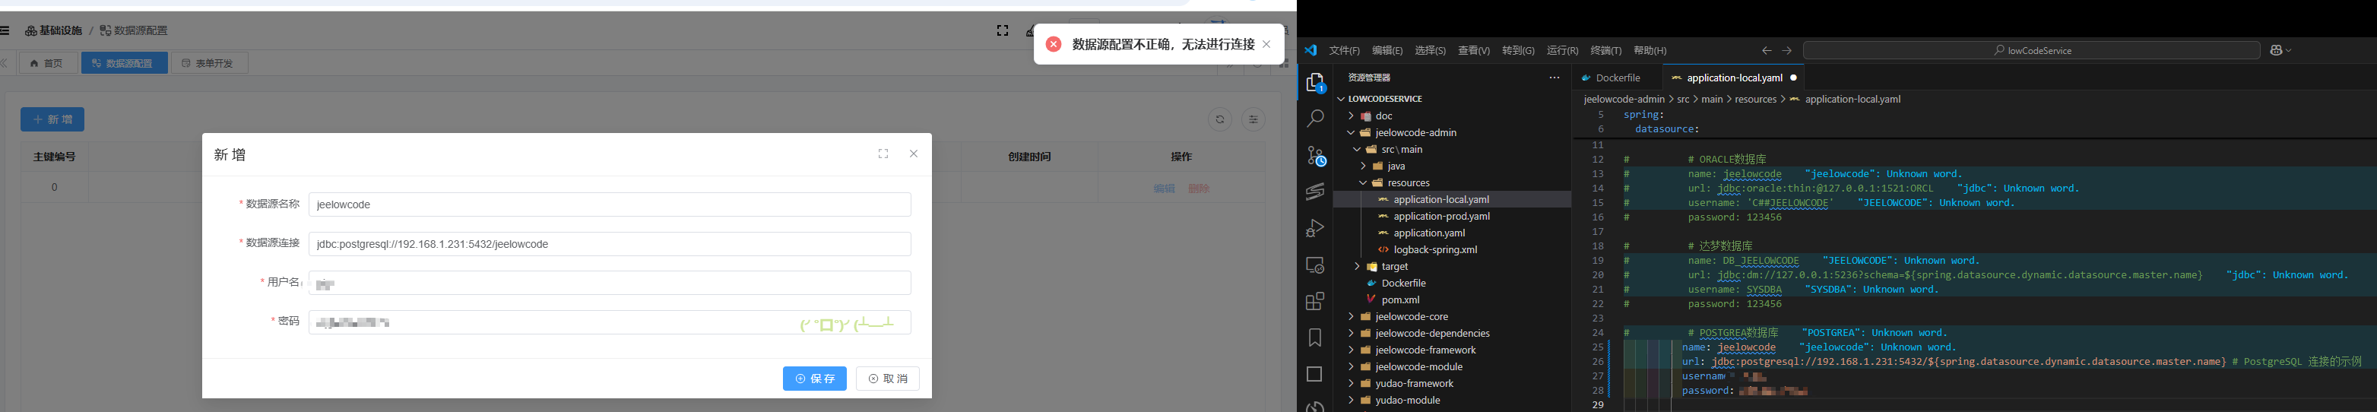Open the Bookmarks icon in activity bar

pos(1315,338)
